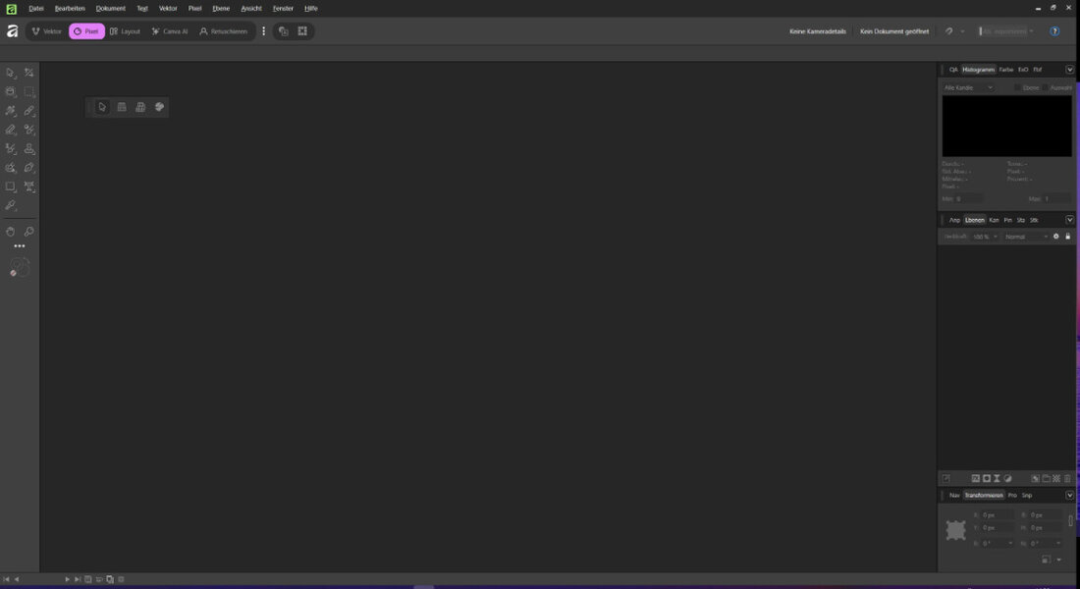Toggle the Auswahl checkbox in Histogramm
Image resolution: width=1080 pixels, height=589 pixels.
click(1046, 87)
